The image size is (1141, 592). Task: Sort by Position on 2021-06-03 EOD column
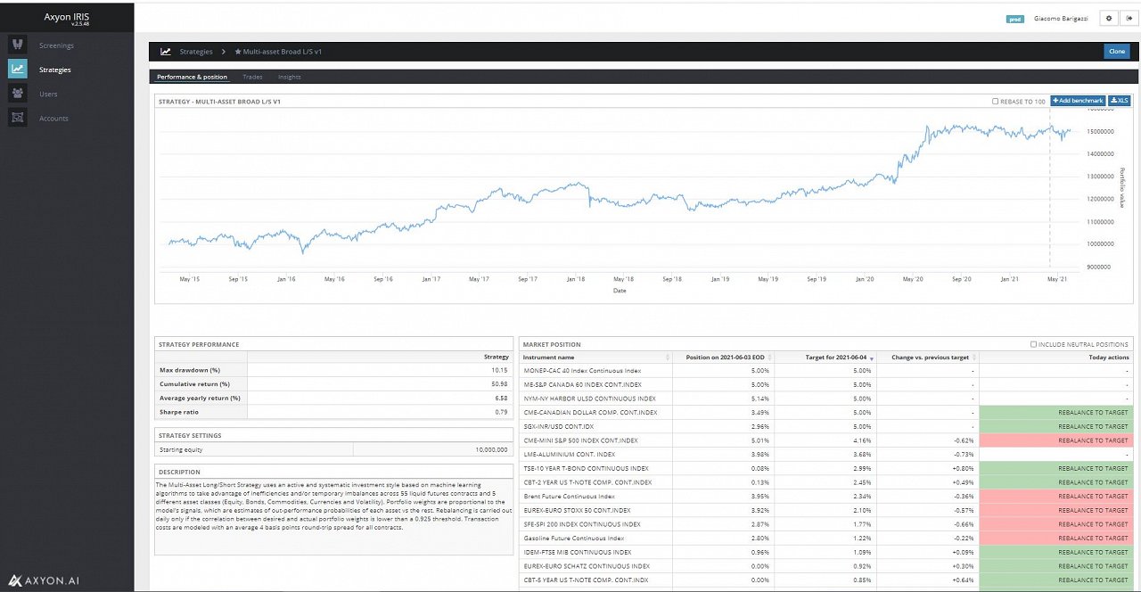725,358
